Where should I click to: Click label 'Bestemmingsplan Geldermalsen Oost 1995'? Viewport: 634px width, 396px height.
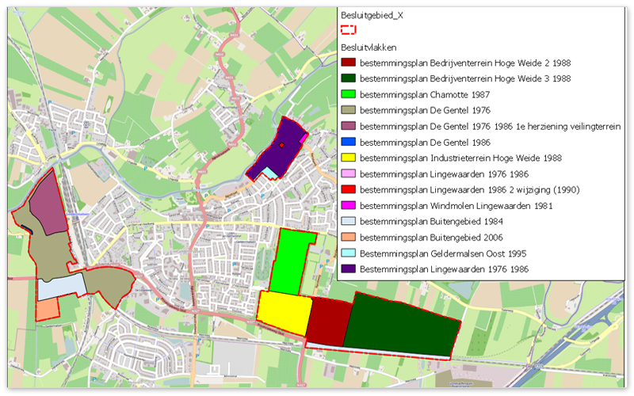pos(443,253)
